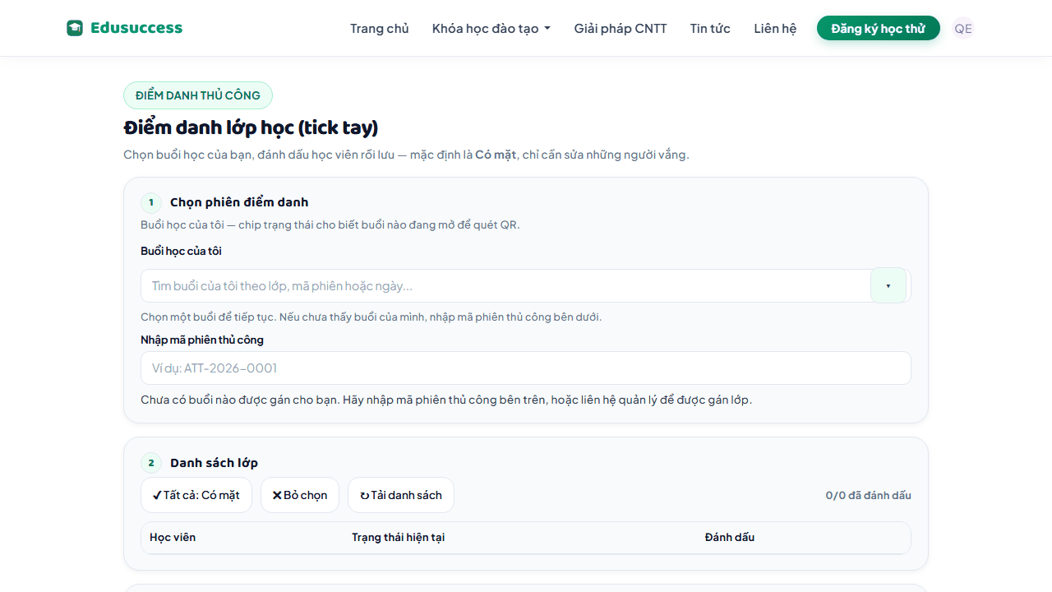This screenshot has height=592, width=1052.
Task: Click the Edusuccess brand name
Action: [x=136, y=28]
